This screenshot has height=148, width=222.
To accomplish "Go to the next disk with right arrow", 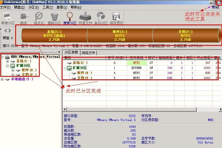I will [x=10, y=30].
